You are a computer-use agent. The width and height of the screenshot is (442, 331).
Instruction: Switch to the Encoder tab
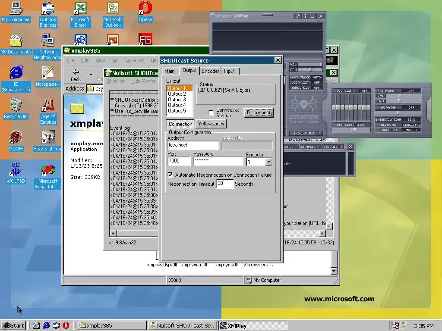(210, 71)
